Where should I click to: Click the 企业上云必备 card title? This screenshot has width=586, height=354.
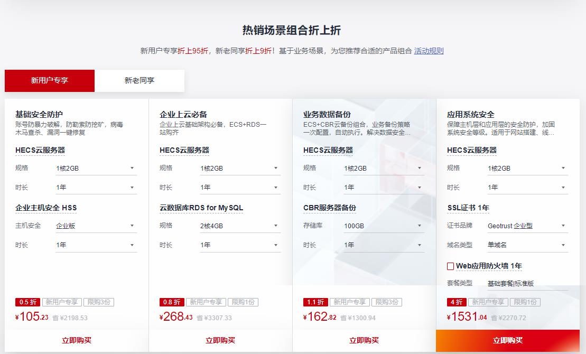click(x=183, y=114)
